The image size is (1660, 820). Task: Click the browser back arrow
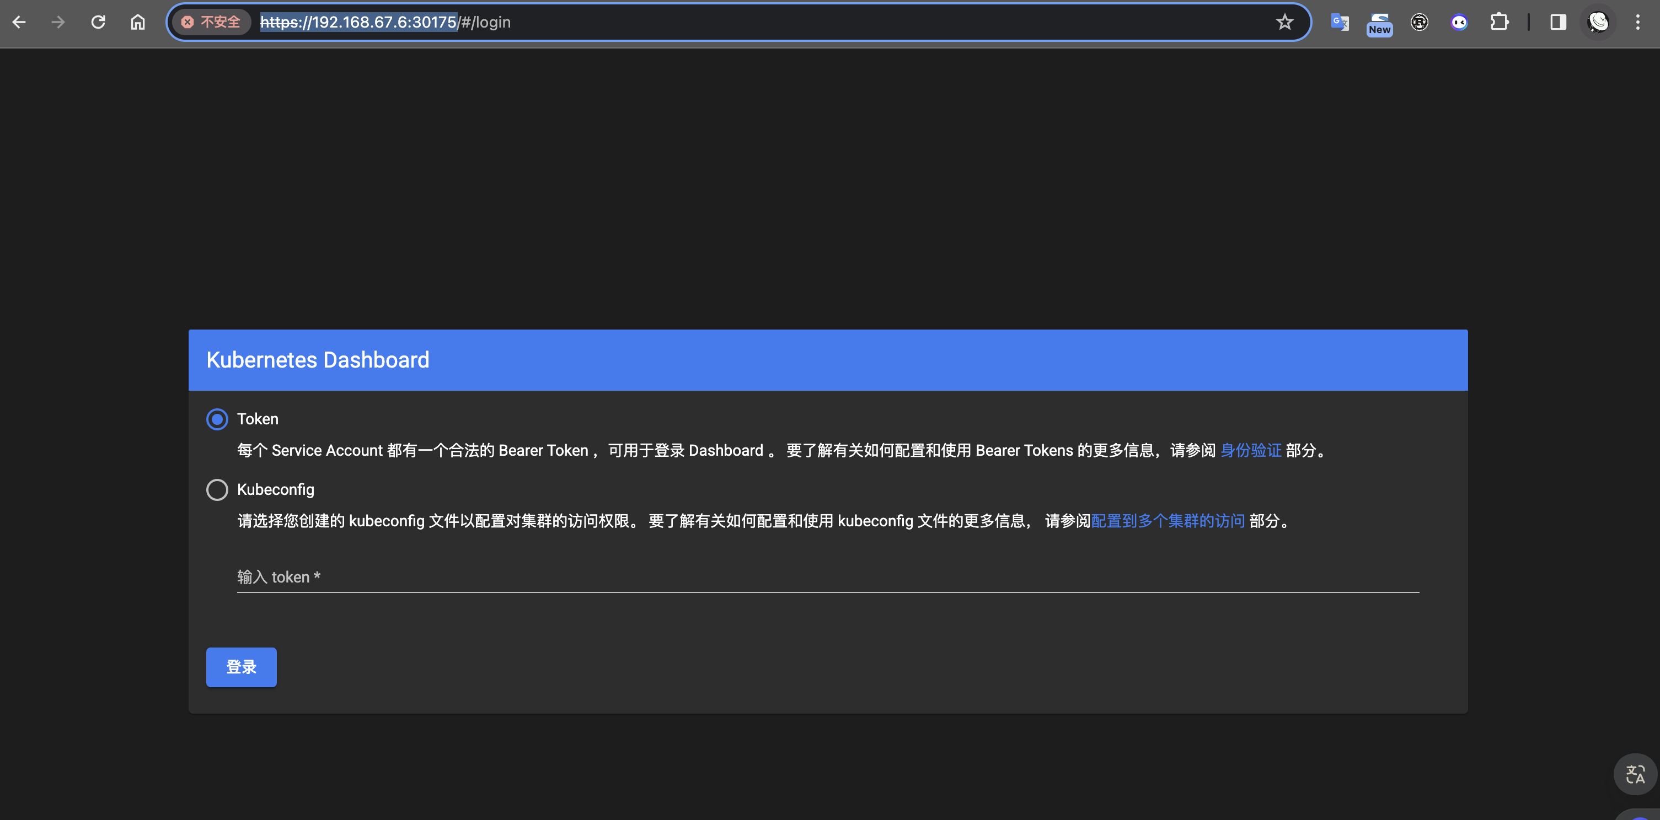click(x=19, y=22)
